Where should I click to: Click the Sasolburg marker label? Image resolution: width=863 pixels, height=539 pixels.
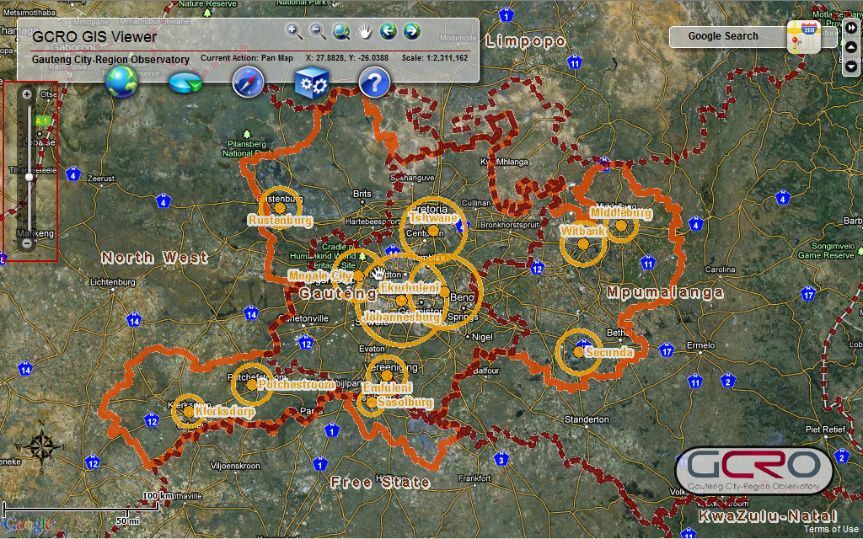[x=405, y=403]
